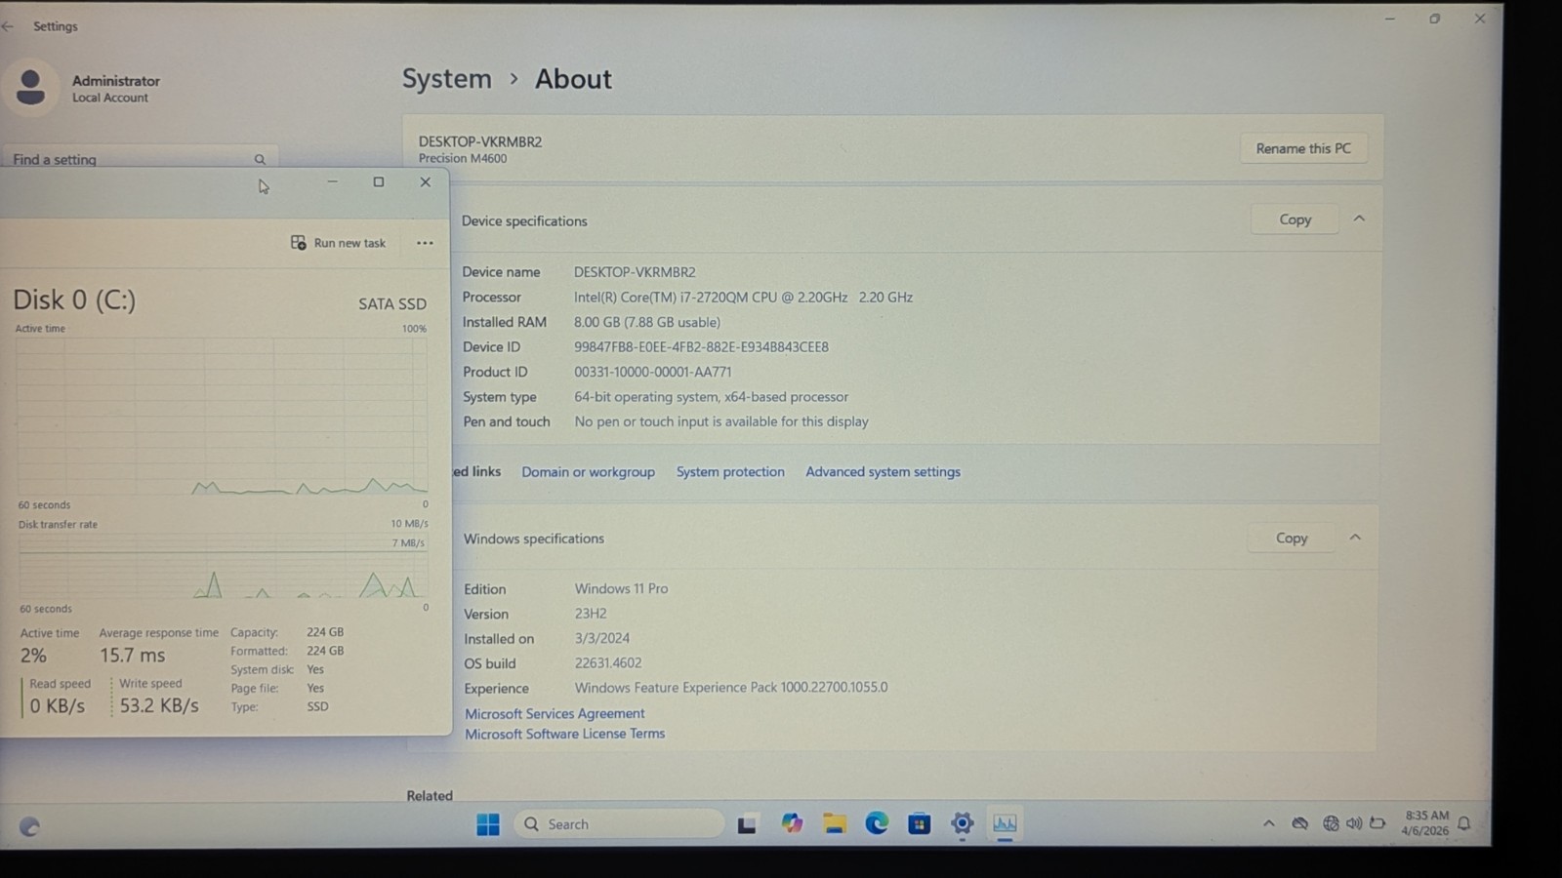Navigate to System in the breadcrumb

coord(447,79)
